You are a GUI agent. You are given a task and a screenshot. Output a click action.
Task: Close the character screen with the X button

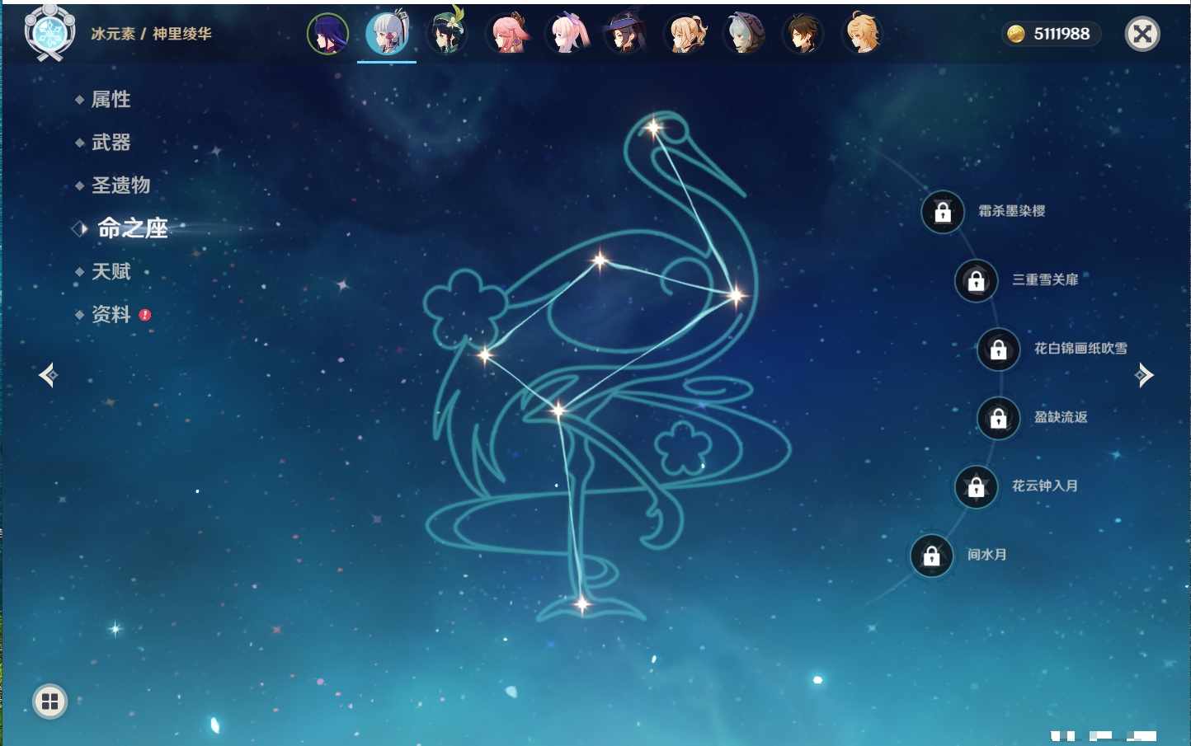1142,34
